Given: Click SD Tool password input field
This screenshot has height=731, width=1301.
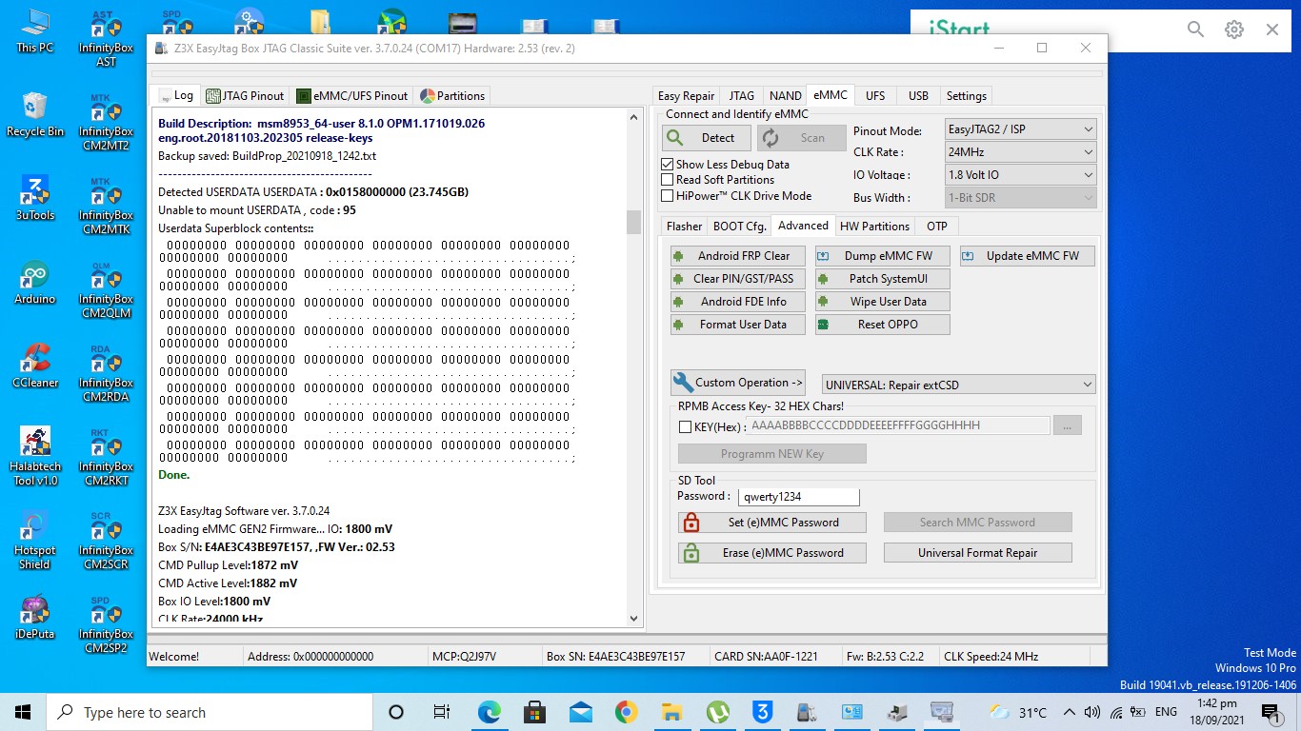Looking at the screenshot, I should tap(798, 497).
